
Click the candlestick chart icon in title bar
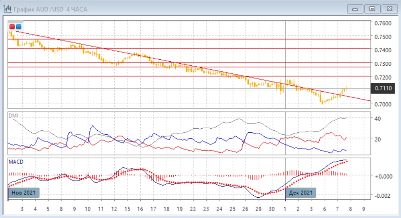tap(7, 9)
